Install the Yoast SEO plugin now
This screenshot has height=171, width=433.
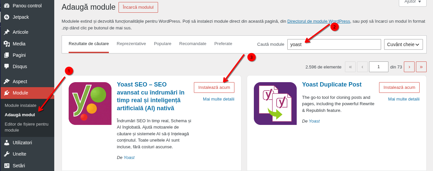(214, 88)
